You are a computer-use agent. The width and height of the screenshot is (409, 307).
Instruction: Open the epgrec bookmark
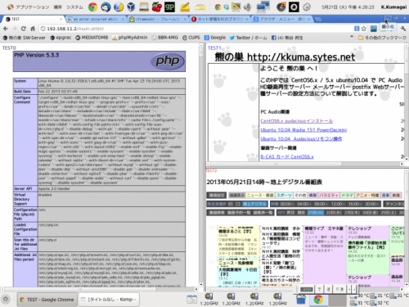61,38
